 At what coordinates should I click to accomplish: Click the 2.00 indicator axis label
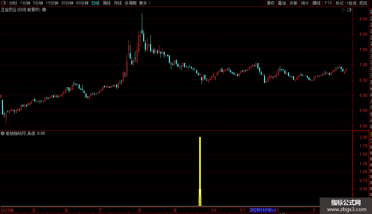pos(363,137)
